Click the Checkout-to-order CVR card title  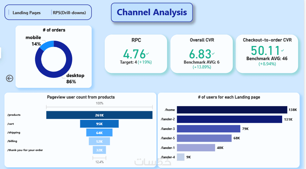[x=267, y=40]
